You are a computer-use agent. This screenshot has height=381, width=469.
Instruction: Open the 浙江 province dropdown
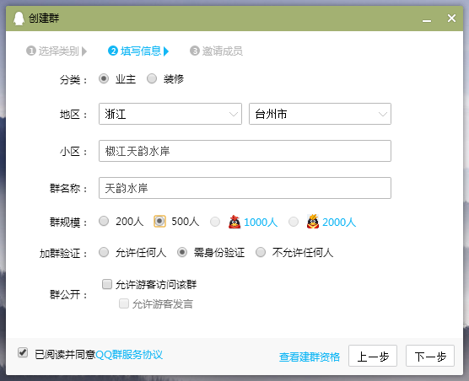[x=170, y=114]
